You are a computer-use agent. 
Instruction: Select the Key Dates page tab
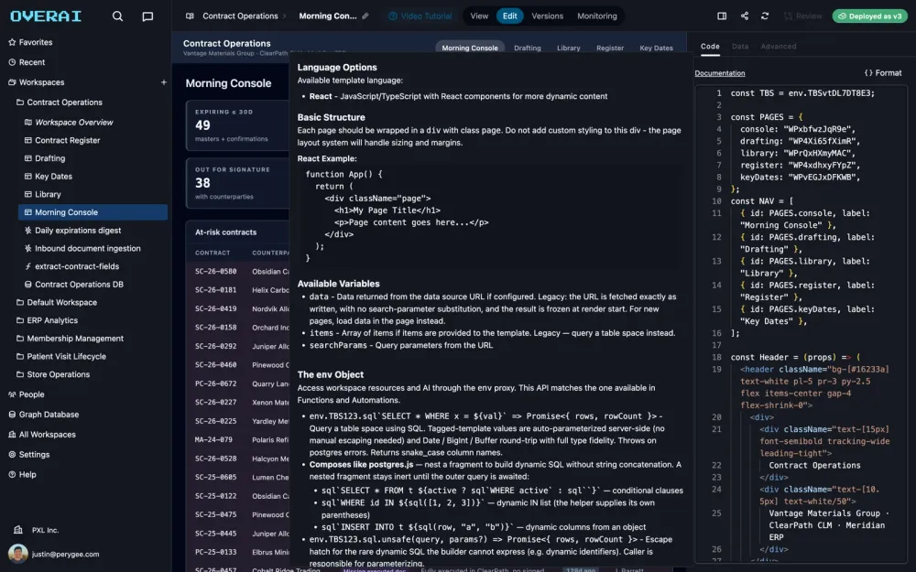point(656,48)
